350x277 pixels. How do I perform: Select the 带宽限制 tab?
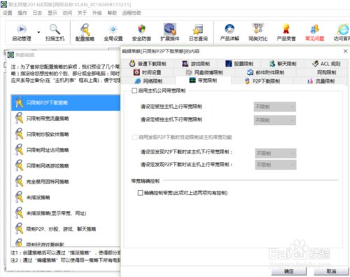pos(203,81)
